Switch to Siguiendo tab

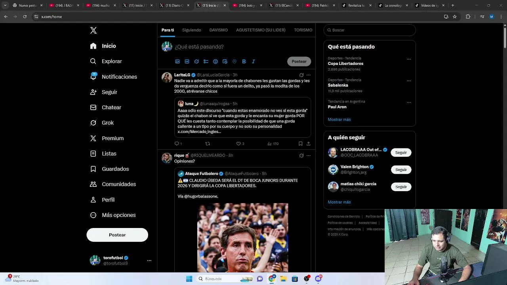tap(192, 30)
